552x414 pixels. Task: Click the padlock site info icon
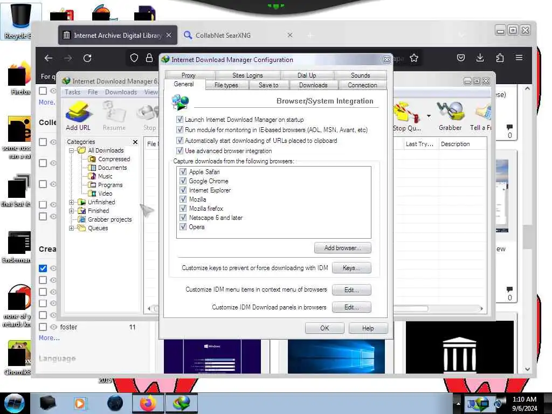click(x=149, y=58)
